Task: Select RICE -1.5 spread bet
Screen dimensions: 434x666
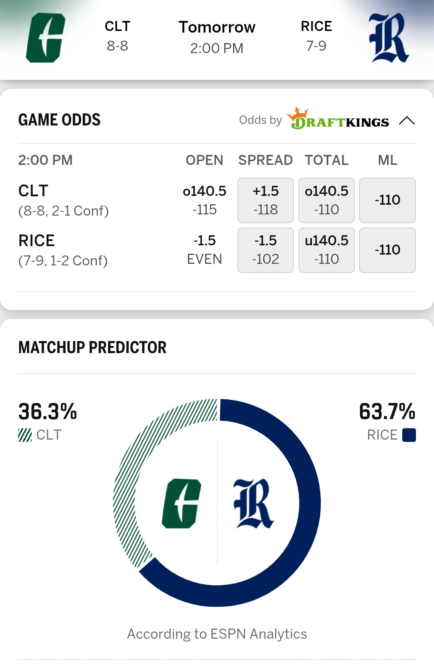Action: [x=266, y=250]
